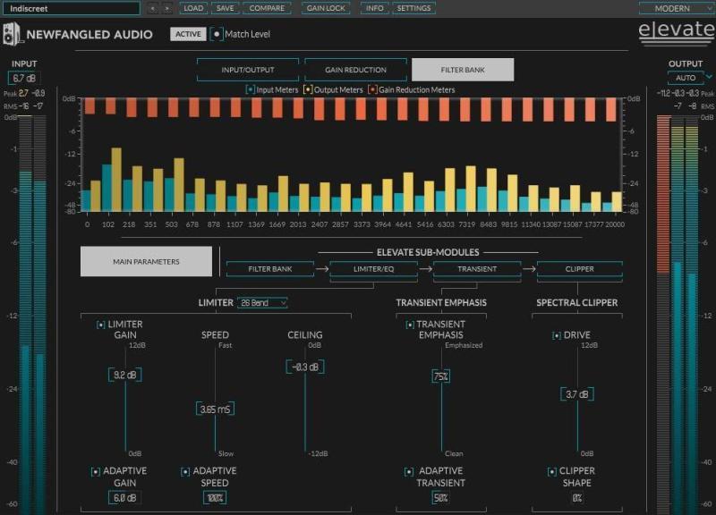This screenshot has width=716, height=515.
Task: Select the top FILTER BANK display tab
Action: 463,70
